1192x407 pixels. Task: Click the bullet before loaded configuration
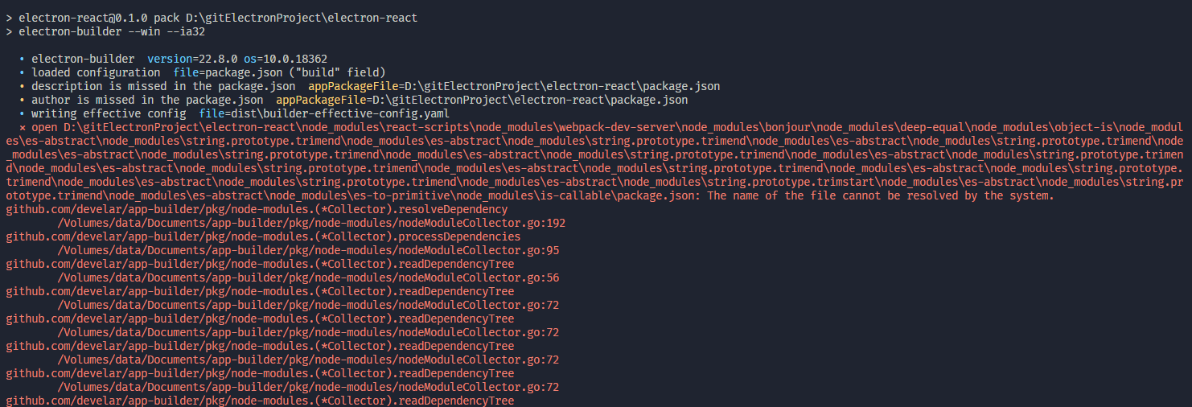tap(23, 72)
